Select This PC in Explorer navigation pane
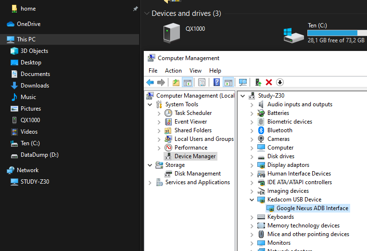 70,39
